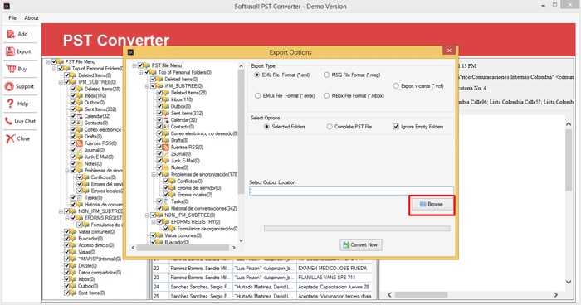Click down arrow of dialog tree scrollbar
The width and height of the screenshot is (581, 305).
pyautogui.click(x=242, y=240)
